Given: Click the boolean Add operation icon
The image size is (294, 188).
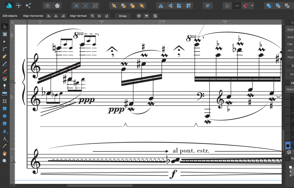Looking at the screenshot, I should click(268, 6).
